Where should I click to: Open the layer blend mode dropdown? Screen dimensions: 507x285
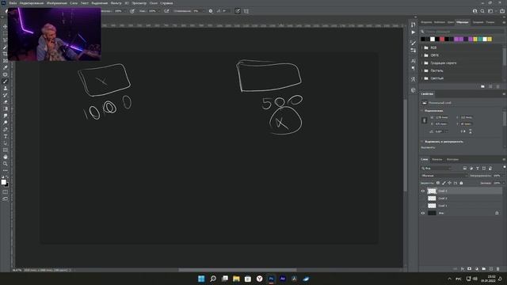tap(444, 176)
